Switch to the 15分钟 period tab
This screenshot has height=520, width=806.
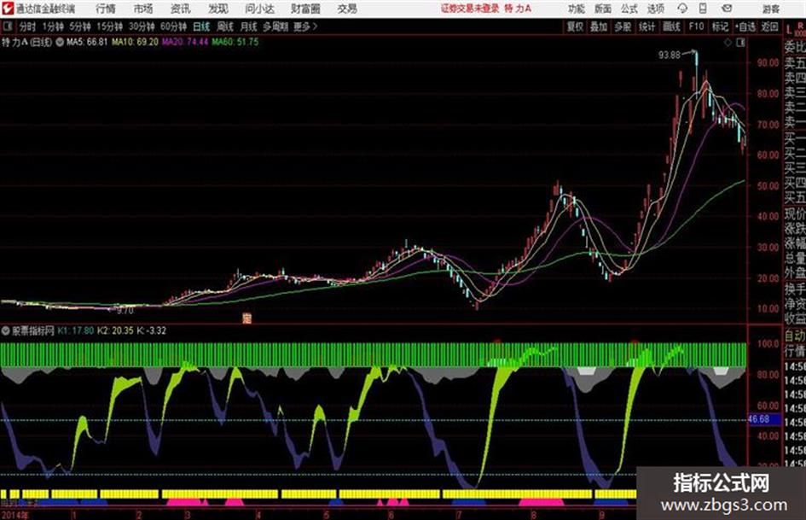point(109,26)
